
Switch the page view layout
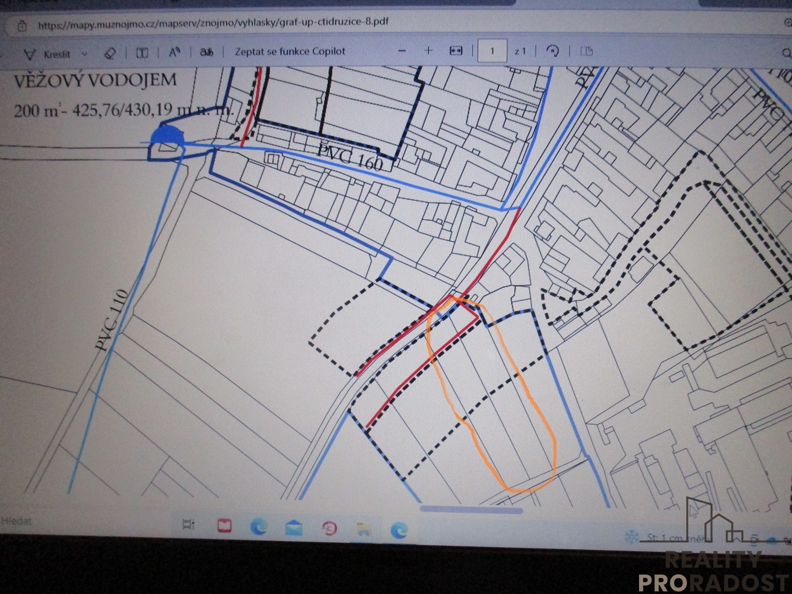coord(586,51)
